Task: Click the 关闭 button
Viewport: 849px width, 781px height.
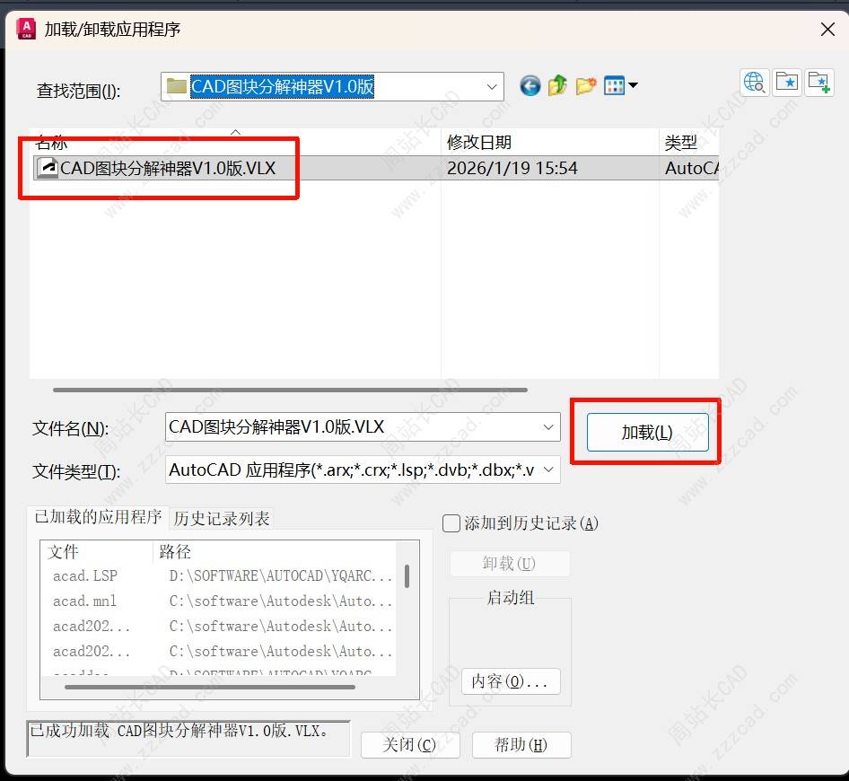Action: [409, 744]
